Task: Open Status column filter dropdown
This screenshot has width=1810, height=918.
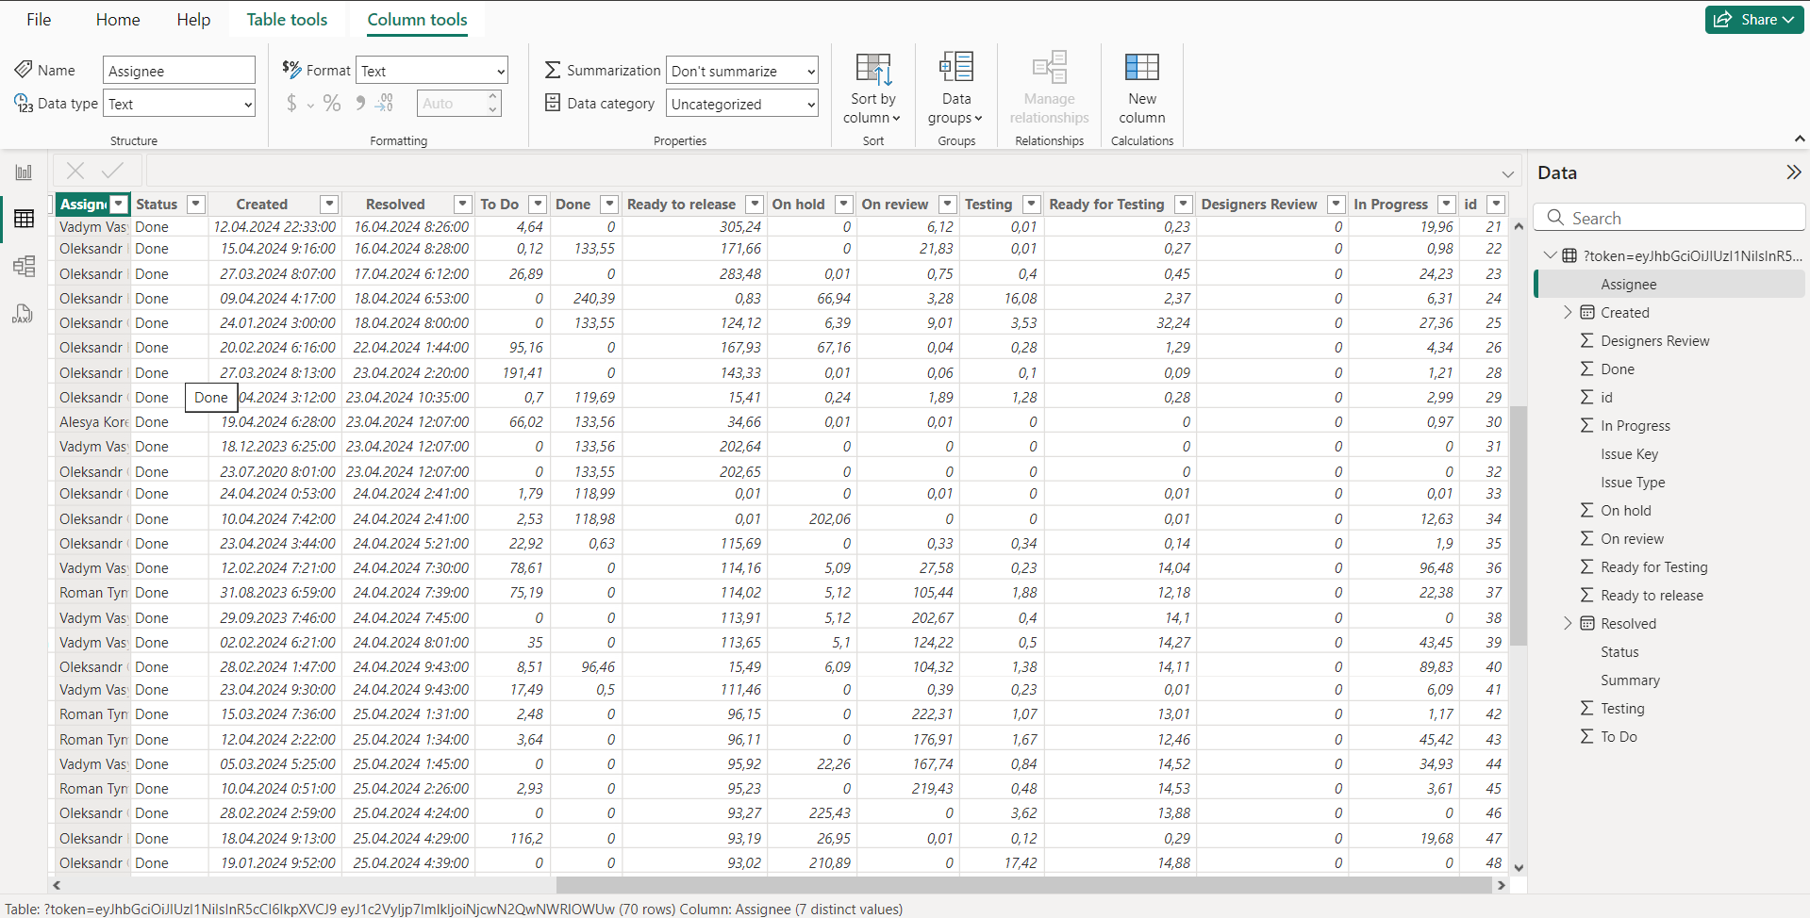Action: tap(196, 205)
